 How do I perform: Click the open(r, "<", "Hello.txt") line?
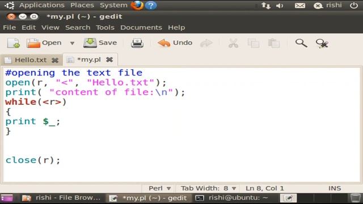click(86, 83)
